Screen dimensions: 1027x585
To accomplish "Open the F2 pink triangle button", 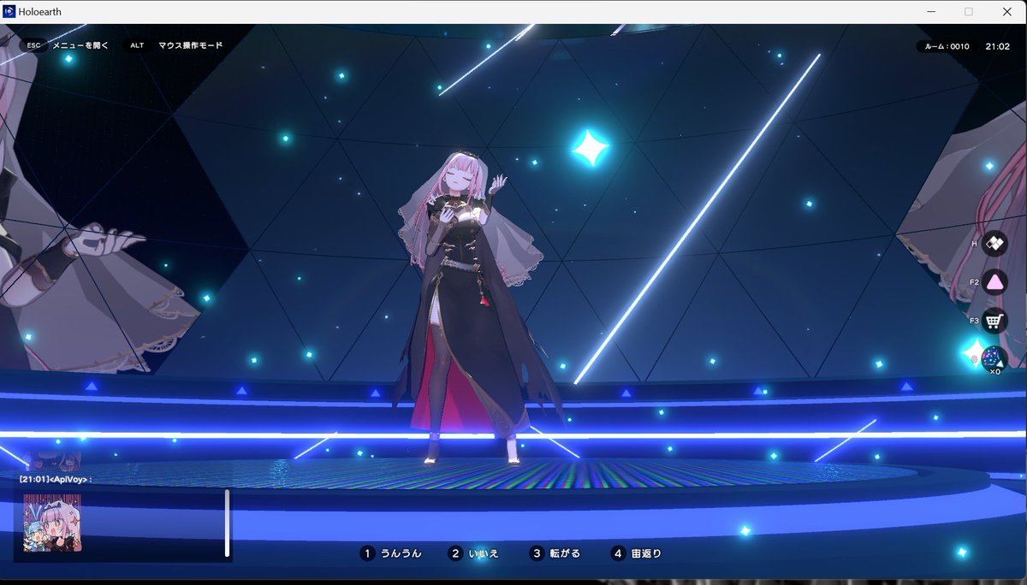I will click(x=994, y=282).
